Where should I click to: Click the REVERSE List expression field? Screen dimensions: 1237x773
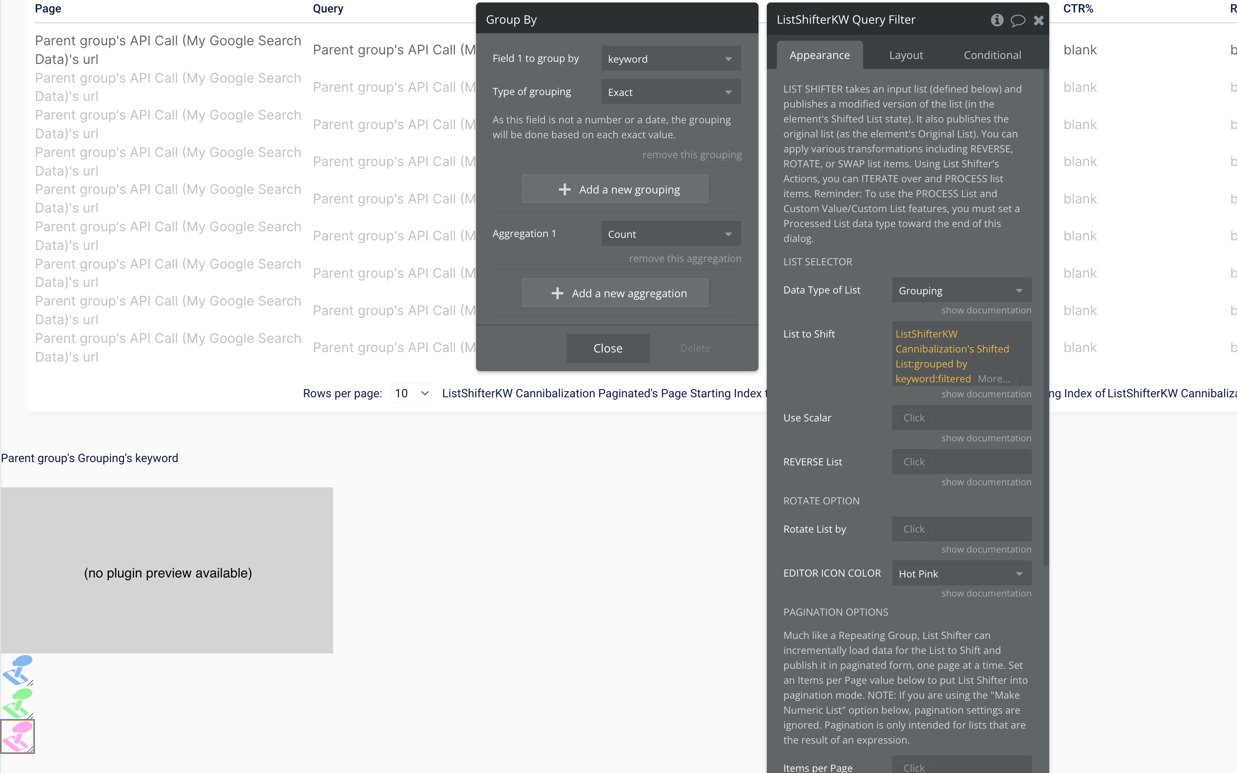pyautogui.click(x=961, y=462)
